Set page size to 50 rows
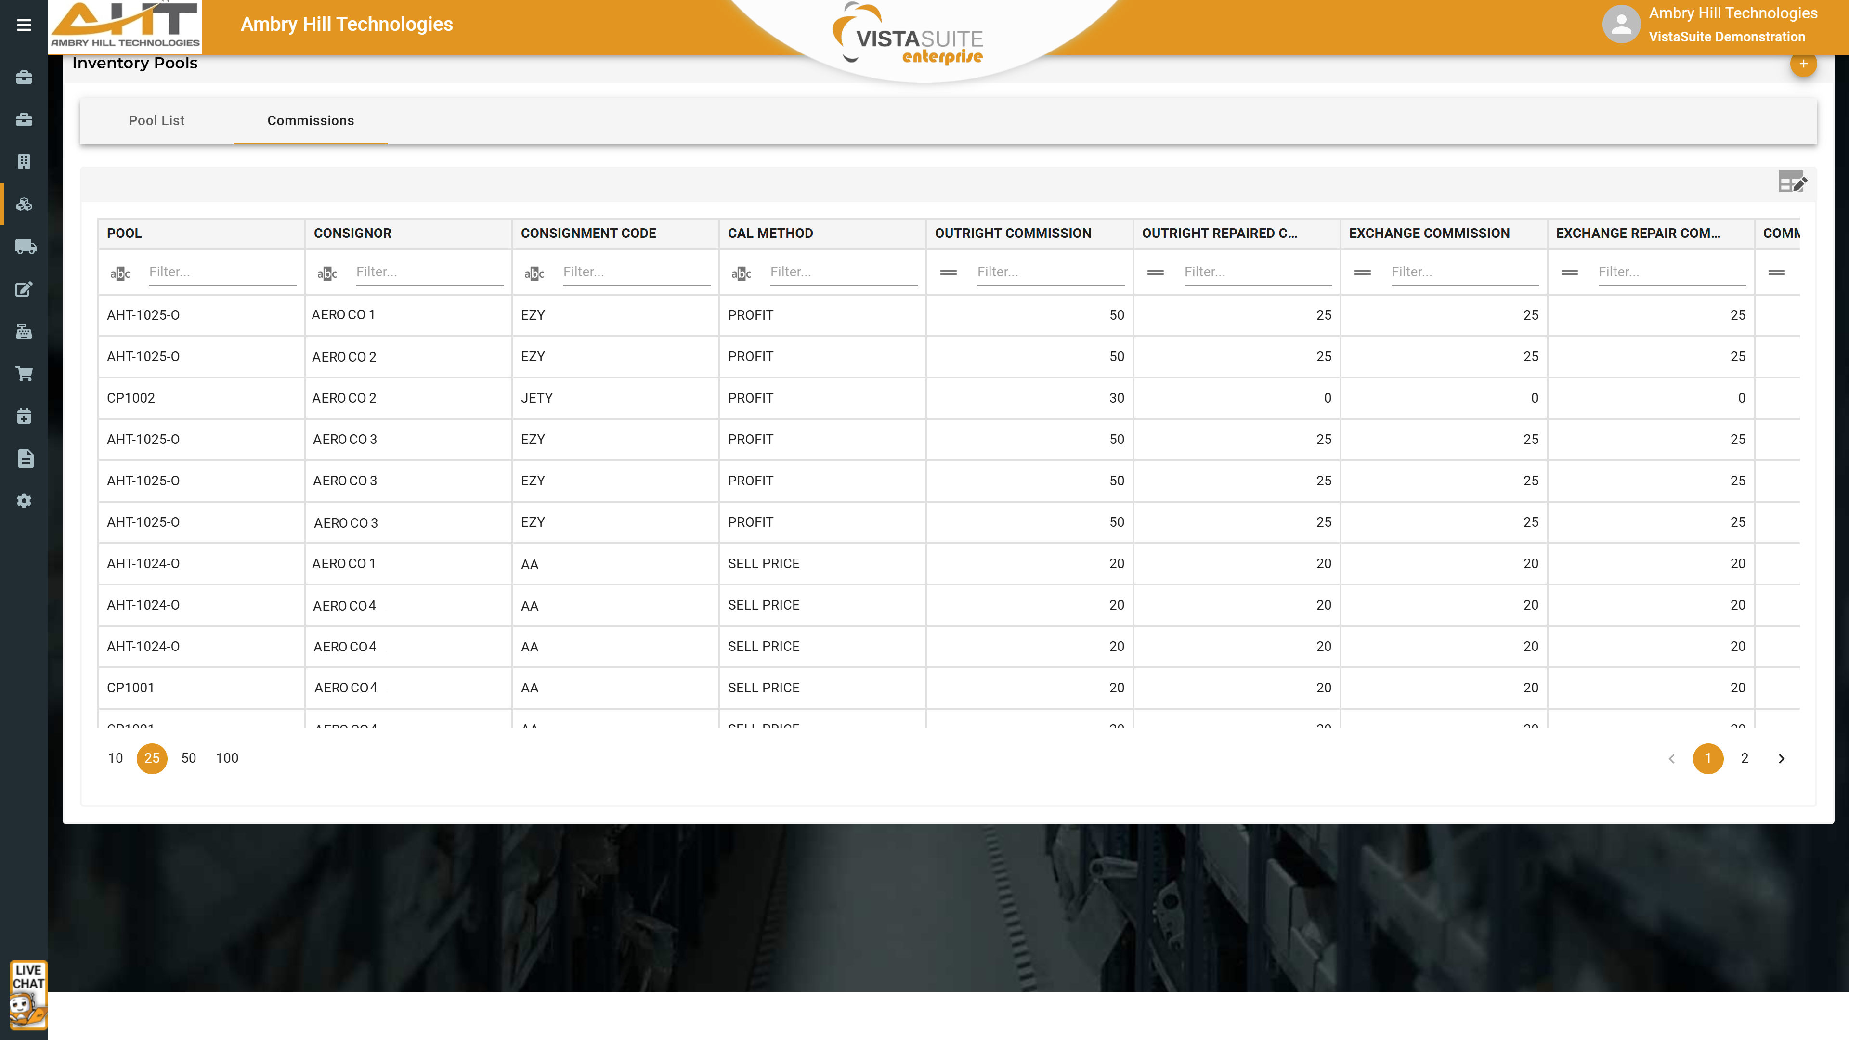Image resolution: width=1849 pixels, height=1040 pixels. click(188, 758)
